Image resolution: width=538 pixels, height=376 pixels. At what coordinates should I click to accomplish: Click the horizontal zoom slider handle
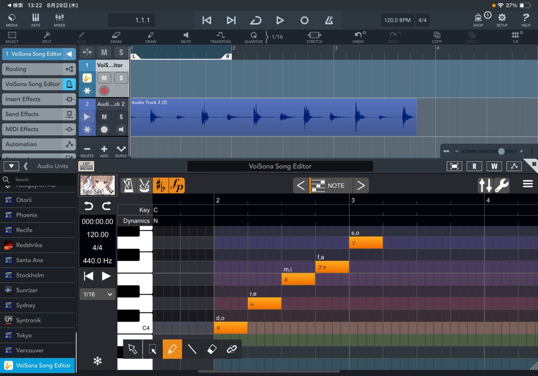click(501, 151)
